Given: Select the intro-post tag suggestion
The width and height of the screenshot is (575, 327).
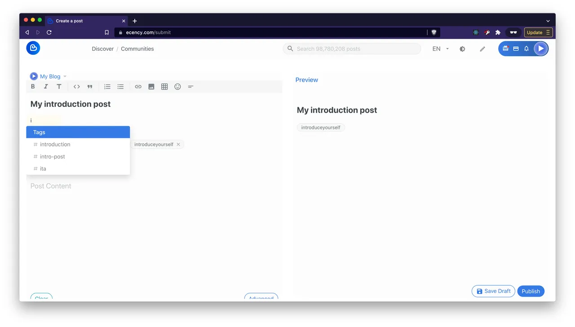Looking at the screenshot, I should (x=78, y=156).
